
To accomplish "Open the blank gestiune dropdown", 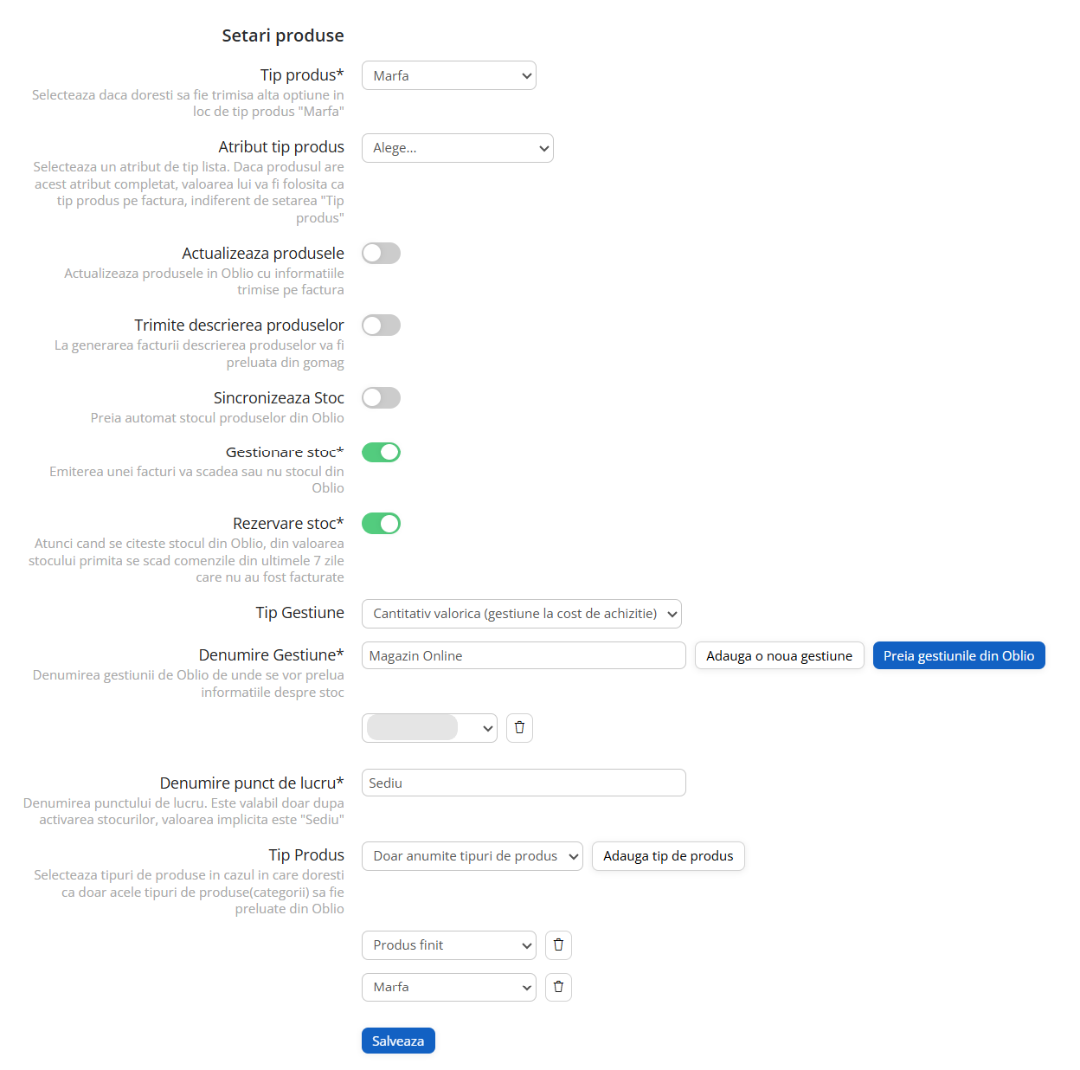I will pos(429,728).
